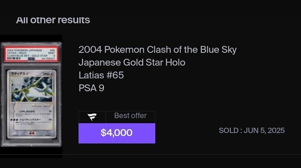Click the PSA 9 grade text

coord(91,88)
